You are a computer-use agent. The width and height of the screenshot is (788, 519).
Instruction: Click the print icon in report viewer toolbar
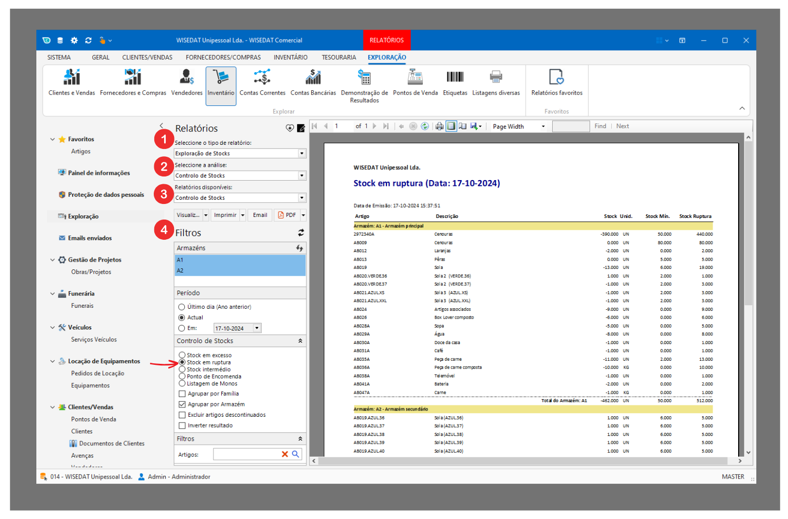pos(439,126)
